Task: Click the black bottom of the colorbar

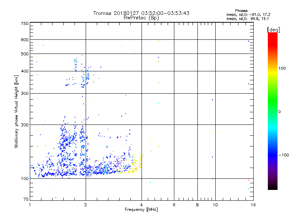Action: pos(273,187)
